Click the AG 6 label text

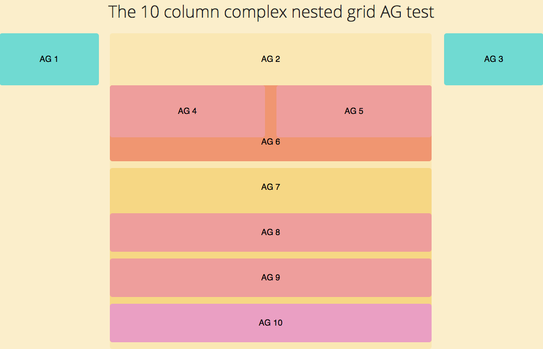(x=270, y=142)
